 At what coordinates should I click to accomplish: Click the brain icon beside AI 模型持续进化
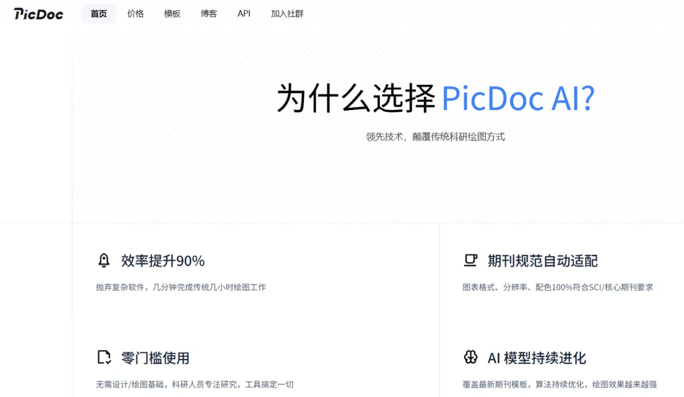tap(470, 357)
